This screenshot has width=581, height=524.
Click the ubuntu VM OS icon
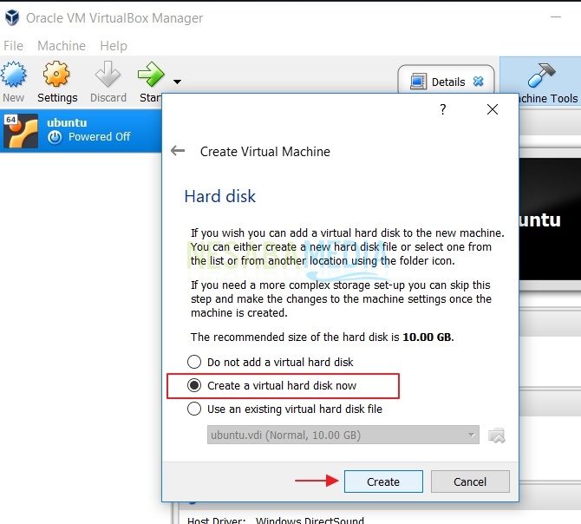click(x=21, y=131)
